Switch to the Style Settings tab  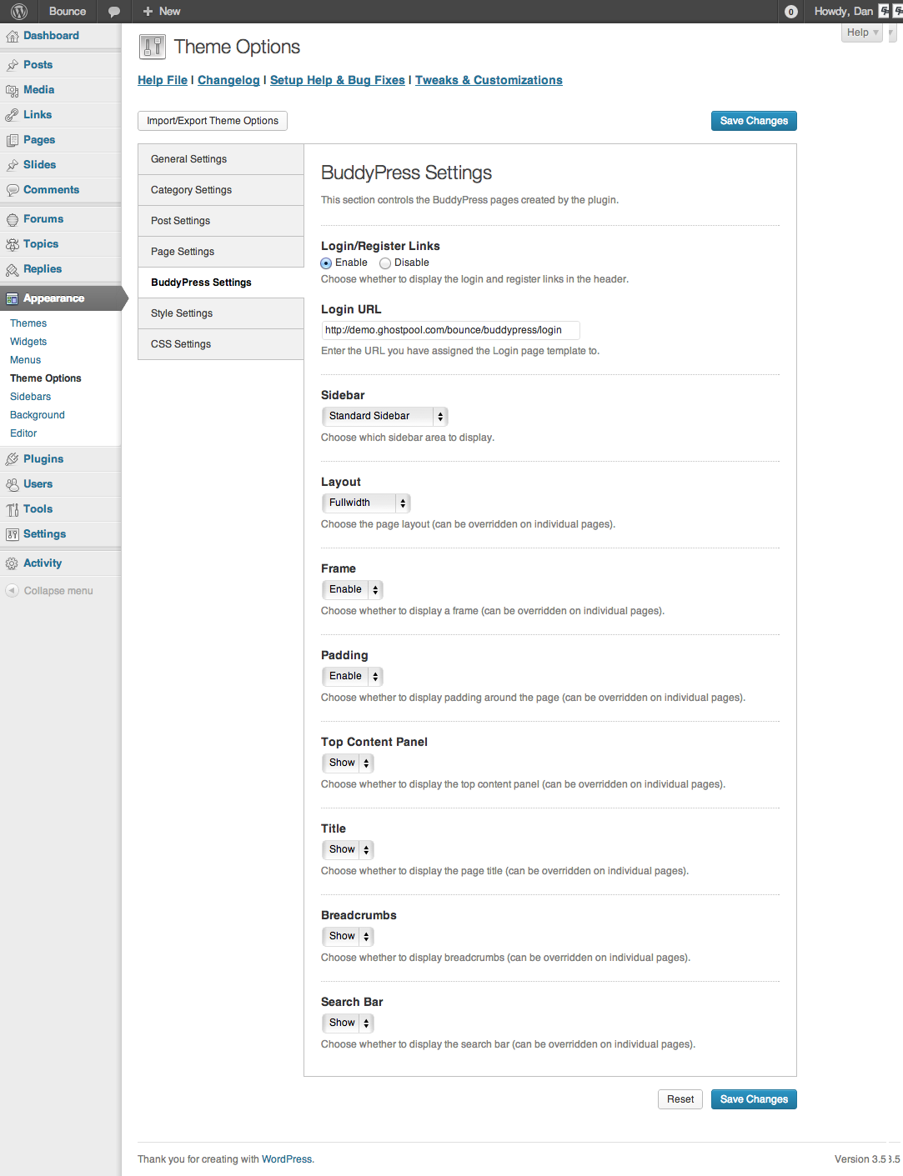coord(182,313)
